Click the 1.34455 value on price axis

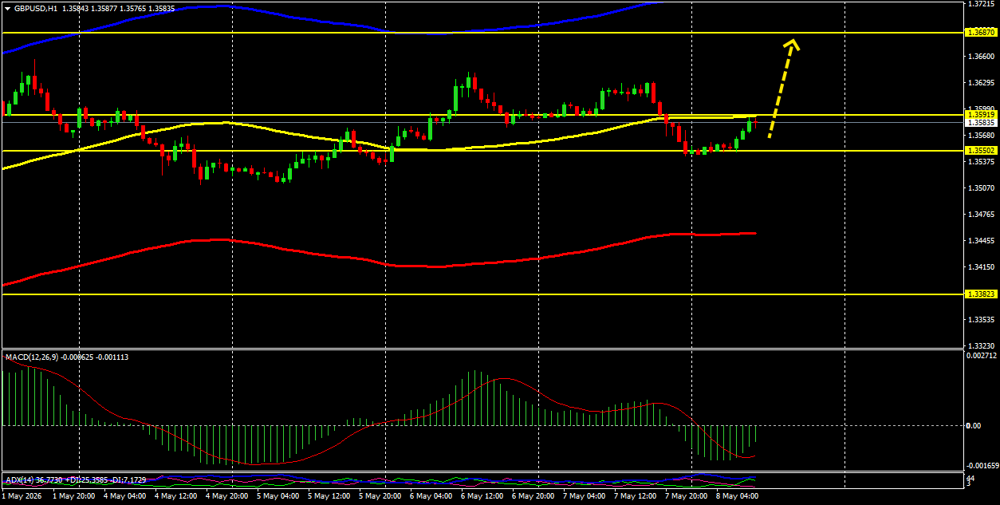coord(980,241)
